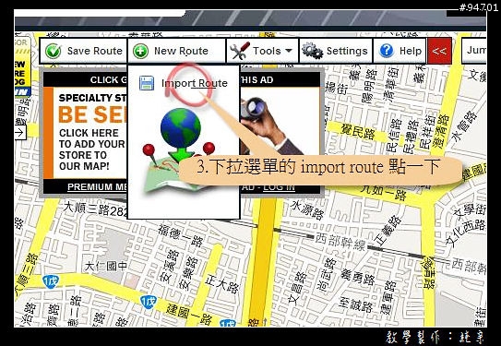Click the LOG IN link in the ad

point(279,187)
